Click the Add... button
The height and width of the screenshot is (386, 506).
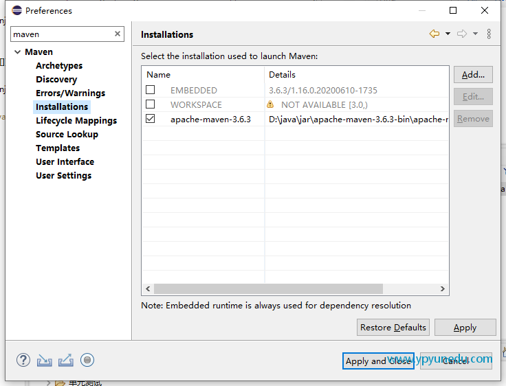coord(473,74)
